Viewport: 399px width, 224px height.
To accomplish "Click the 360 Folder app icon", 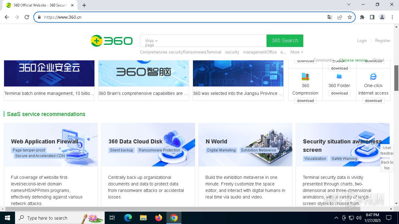I will pyautogui.click(x=339, y=77).
